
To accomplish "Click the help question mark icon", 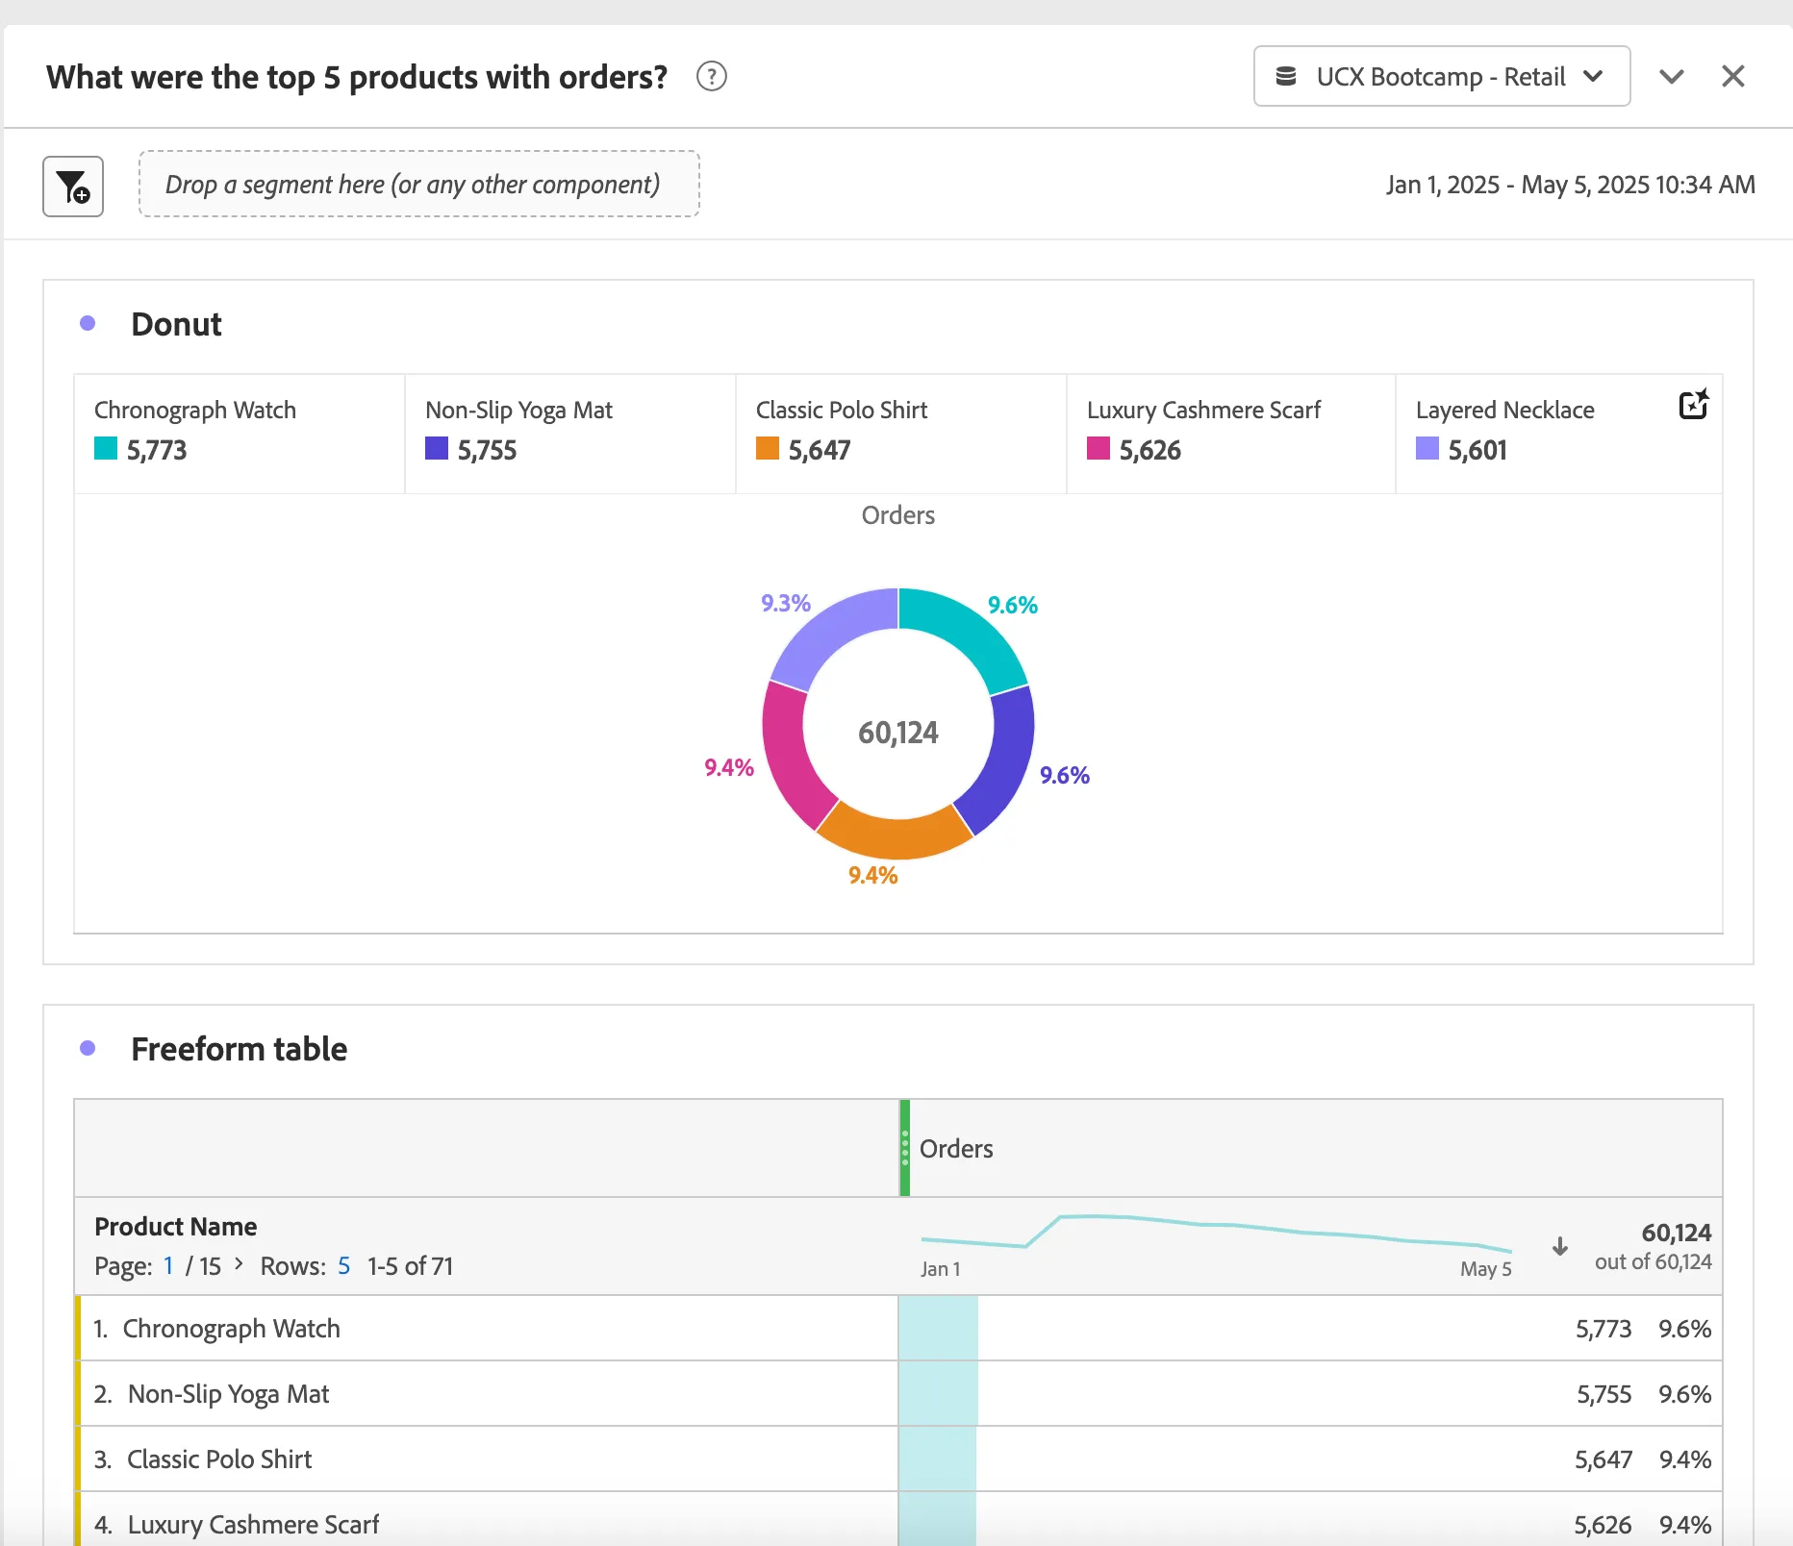I will 712,76.
